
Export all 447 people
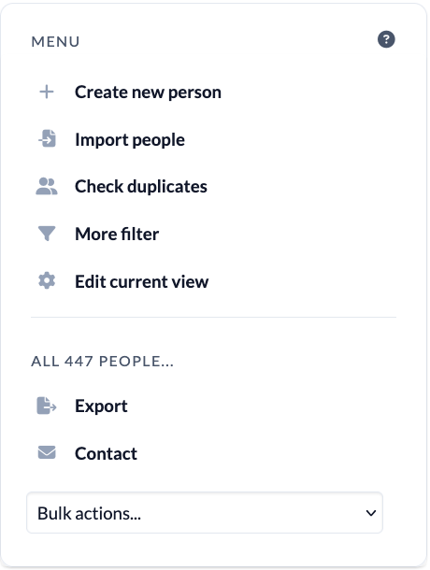click(x=101, y=406)
